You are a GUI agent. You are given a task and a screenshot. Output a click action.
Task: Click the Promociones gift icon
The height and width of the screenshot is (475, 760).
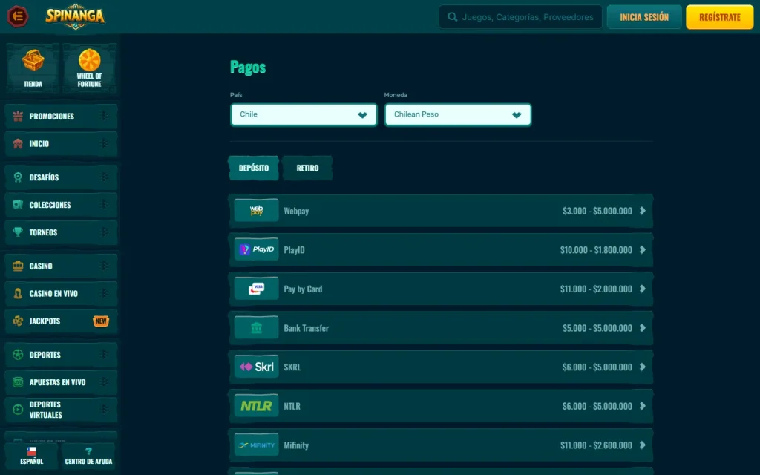(x=18, y=117)
